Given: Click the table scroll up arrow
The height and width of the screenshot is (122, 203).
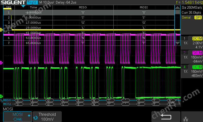Looking at the screenshot, I should tap(177, 8).
